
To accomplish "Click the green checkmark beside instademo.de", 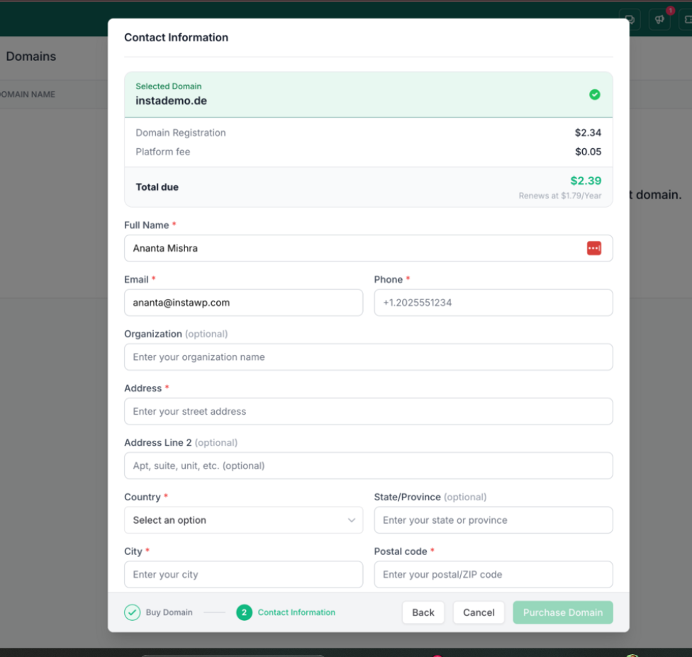I will [594, 94].
